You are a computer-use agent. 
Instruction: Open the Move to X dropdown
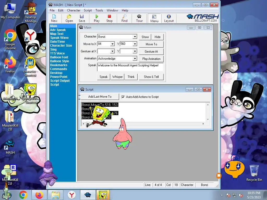(x=112, y=44)
